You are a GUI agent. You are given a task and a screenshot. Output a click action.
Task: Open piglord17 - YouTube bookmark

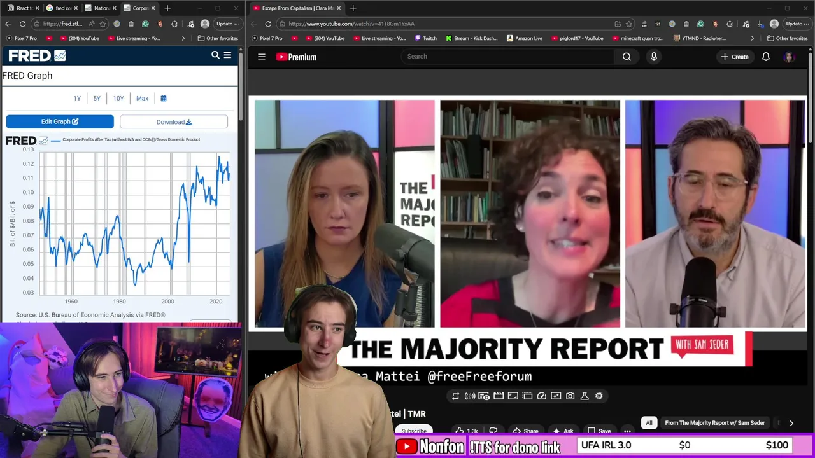point(577,38)
